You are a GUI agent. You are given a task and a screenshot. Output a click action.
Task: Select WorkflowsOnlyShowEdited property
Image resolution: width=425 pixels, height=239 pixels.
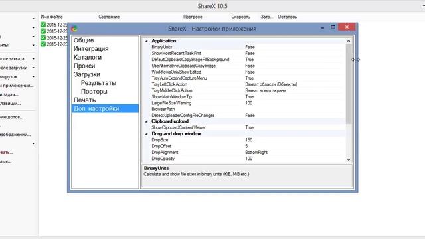tap(176, 72)
